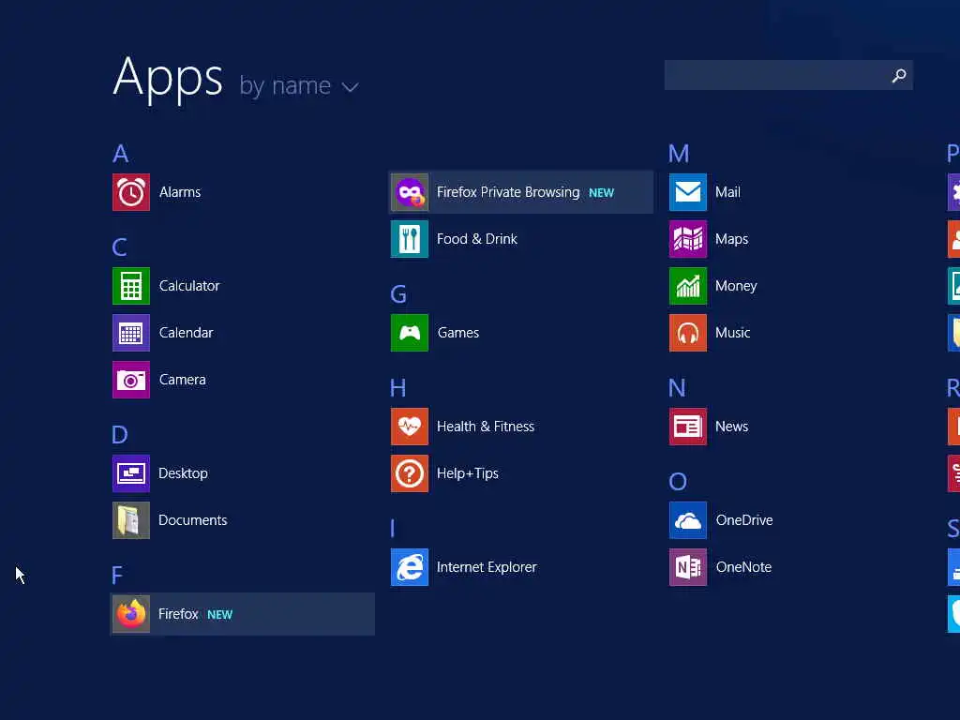Click the 'Firefox Private Browsing' label
Screen dimensions: 960x720
(508, 192)
